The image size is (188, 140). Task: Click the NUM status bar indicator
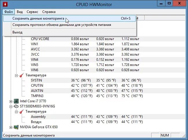pyautogui.click(x=165, y=135)
